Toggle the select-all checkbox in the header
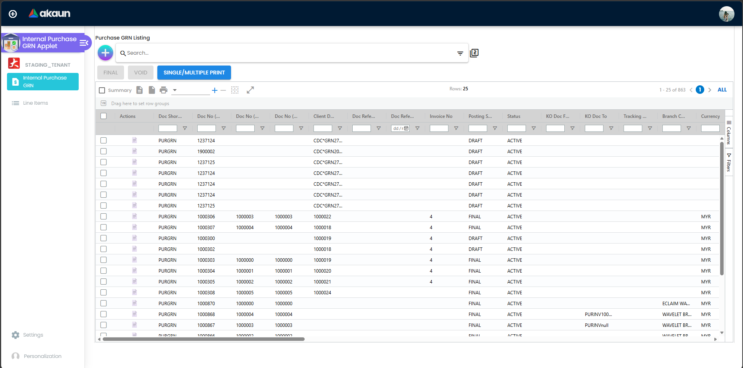The width and height of the screenshot is (743, 368). 103,116
